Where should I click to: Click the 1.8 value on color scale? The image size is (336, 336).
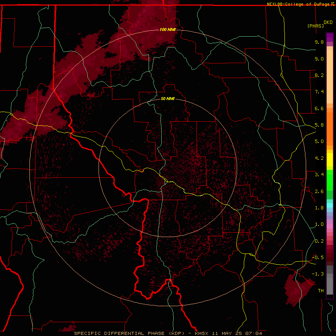(x=319, y=208)
